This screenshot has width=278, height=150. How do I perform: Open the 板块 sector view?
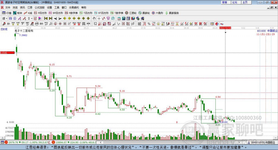[17, 13]
